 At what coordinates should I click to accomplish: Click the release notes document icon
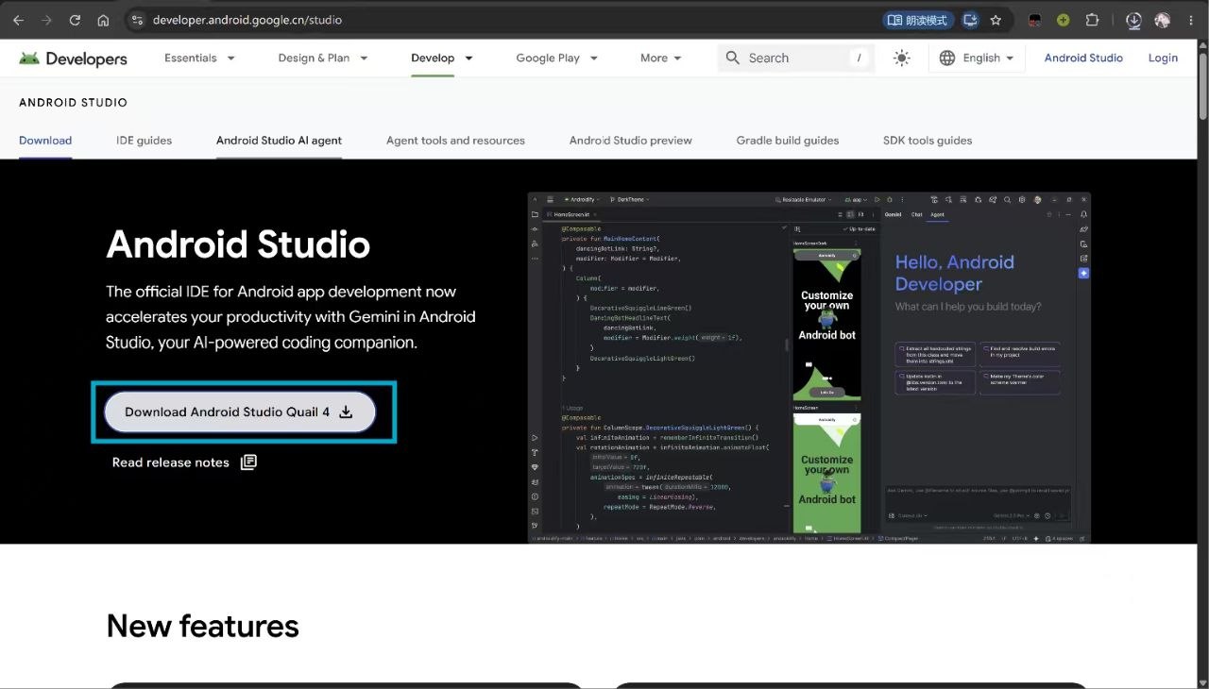[x=248, y=462]
